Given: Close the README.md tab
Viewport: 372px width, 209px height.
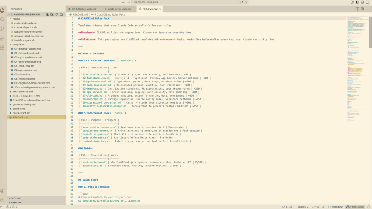Looking at the screenshot, I should (160, 9).
